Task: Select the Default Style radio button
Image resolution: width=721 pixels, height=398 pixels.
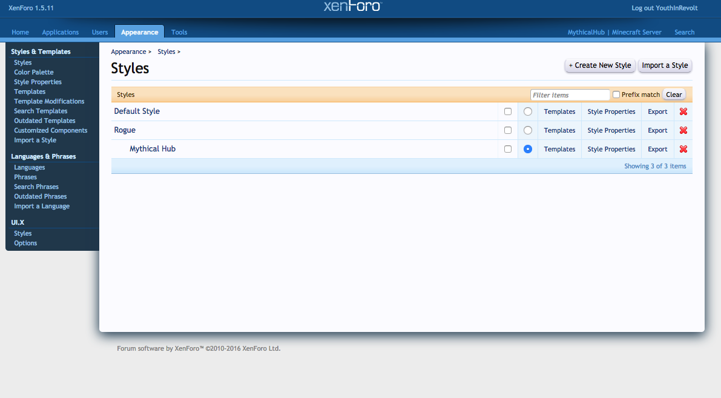Action: tap(528, 111)
